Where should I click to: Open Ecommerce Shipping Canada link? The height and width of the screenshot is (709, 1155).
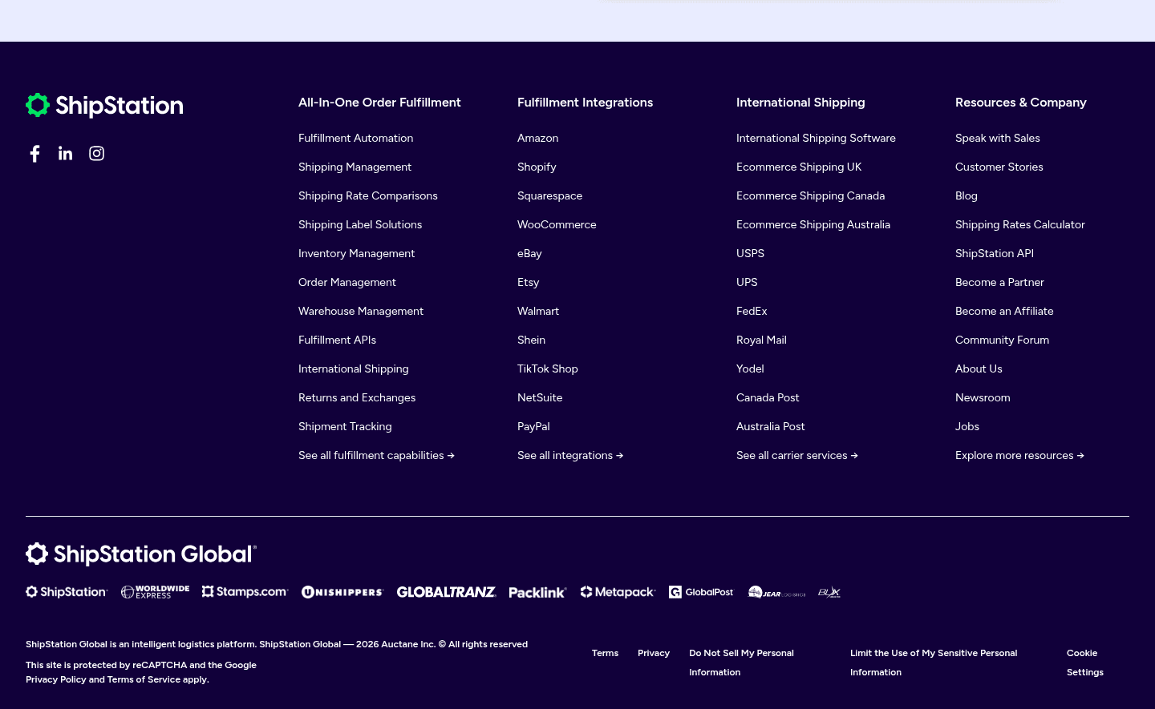[x=811, y=195]
